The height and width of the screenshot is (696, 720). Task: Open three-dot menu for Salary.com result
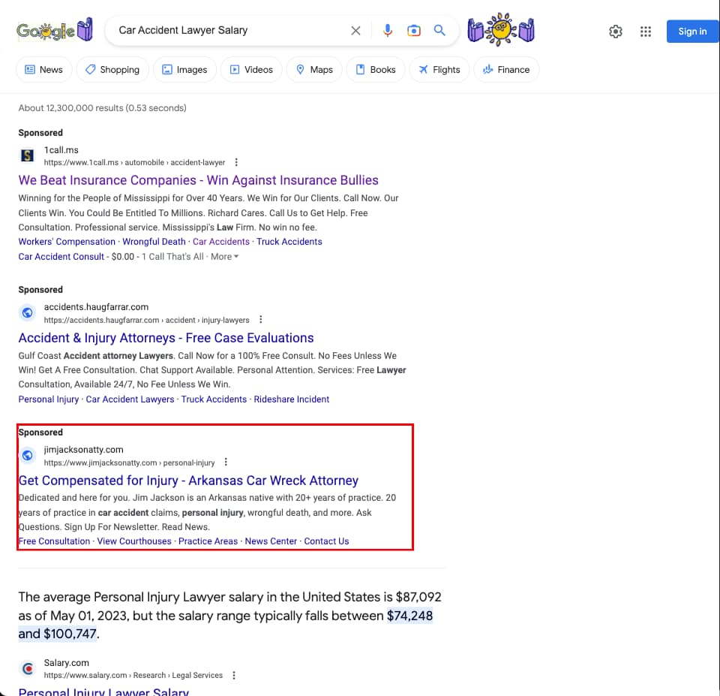pos(234,675)
